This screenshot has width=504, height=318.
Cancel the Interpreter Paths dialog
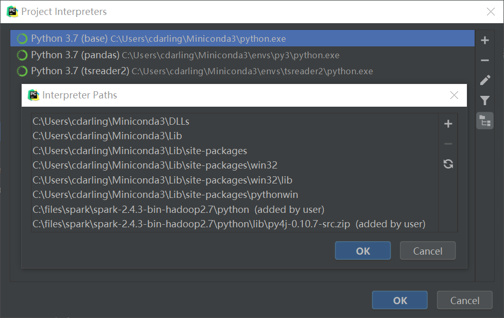427,251
